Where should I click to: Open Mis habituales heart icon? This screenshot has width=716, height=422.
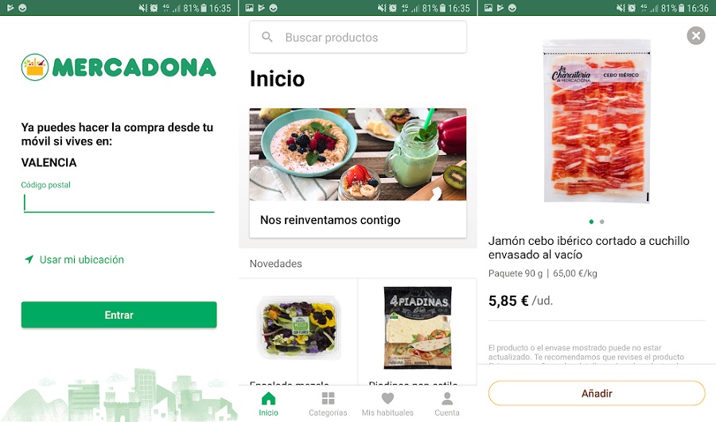point(387,398)
